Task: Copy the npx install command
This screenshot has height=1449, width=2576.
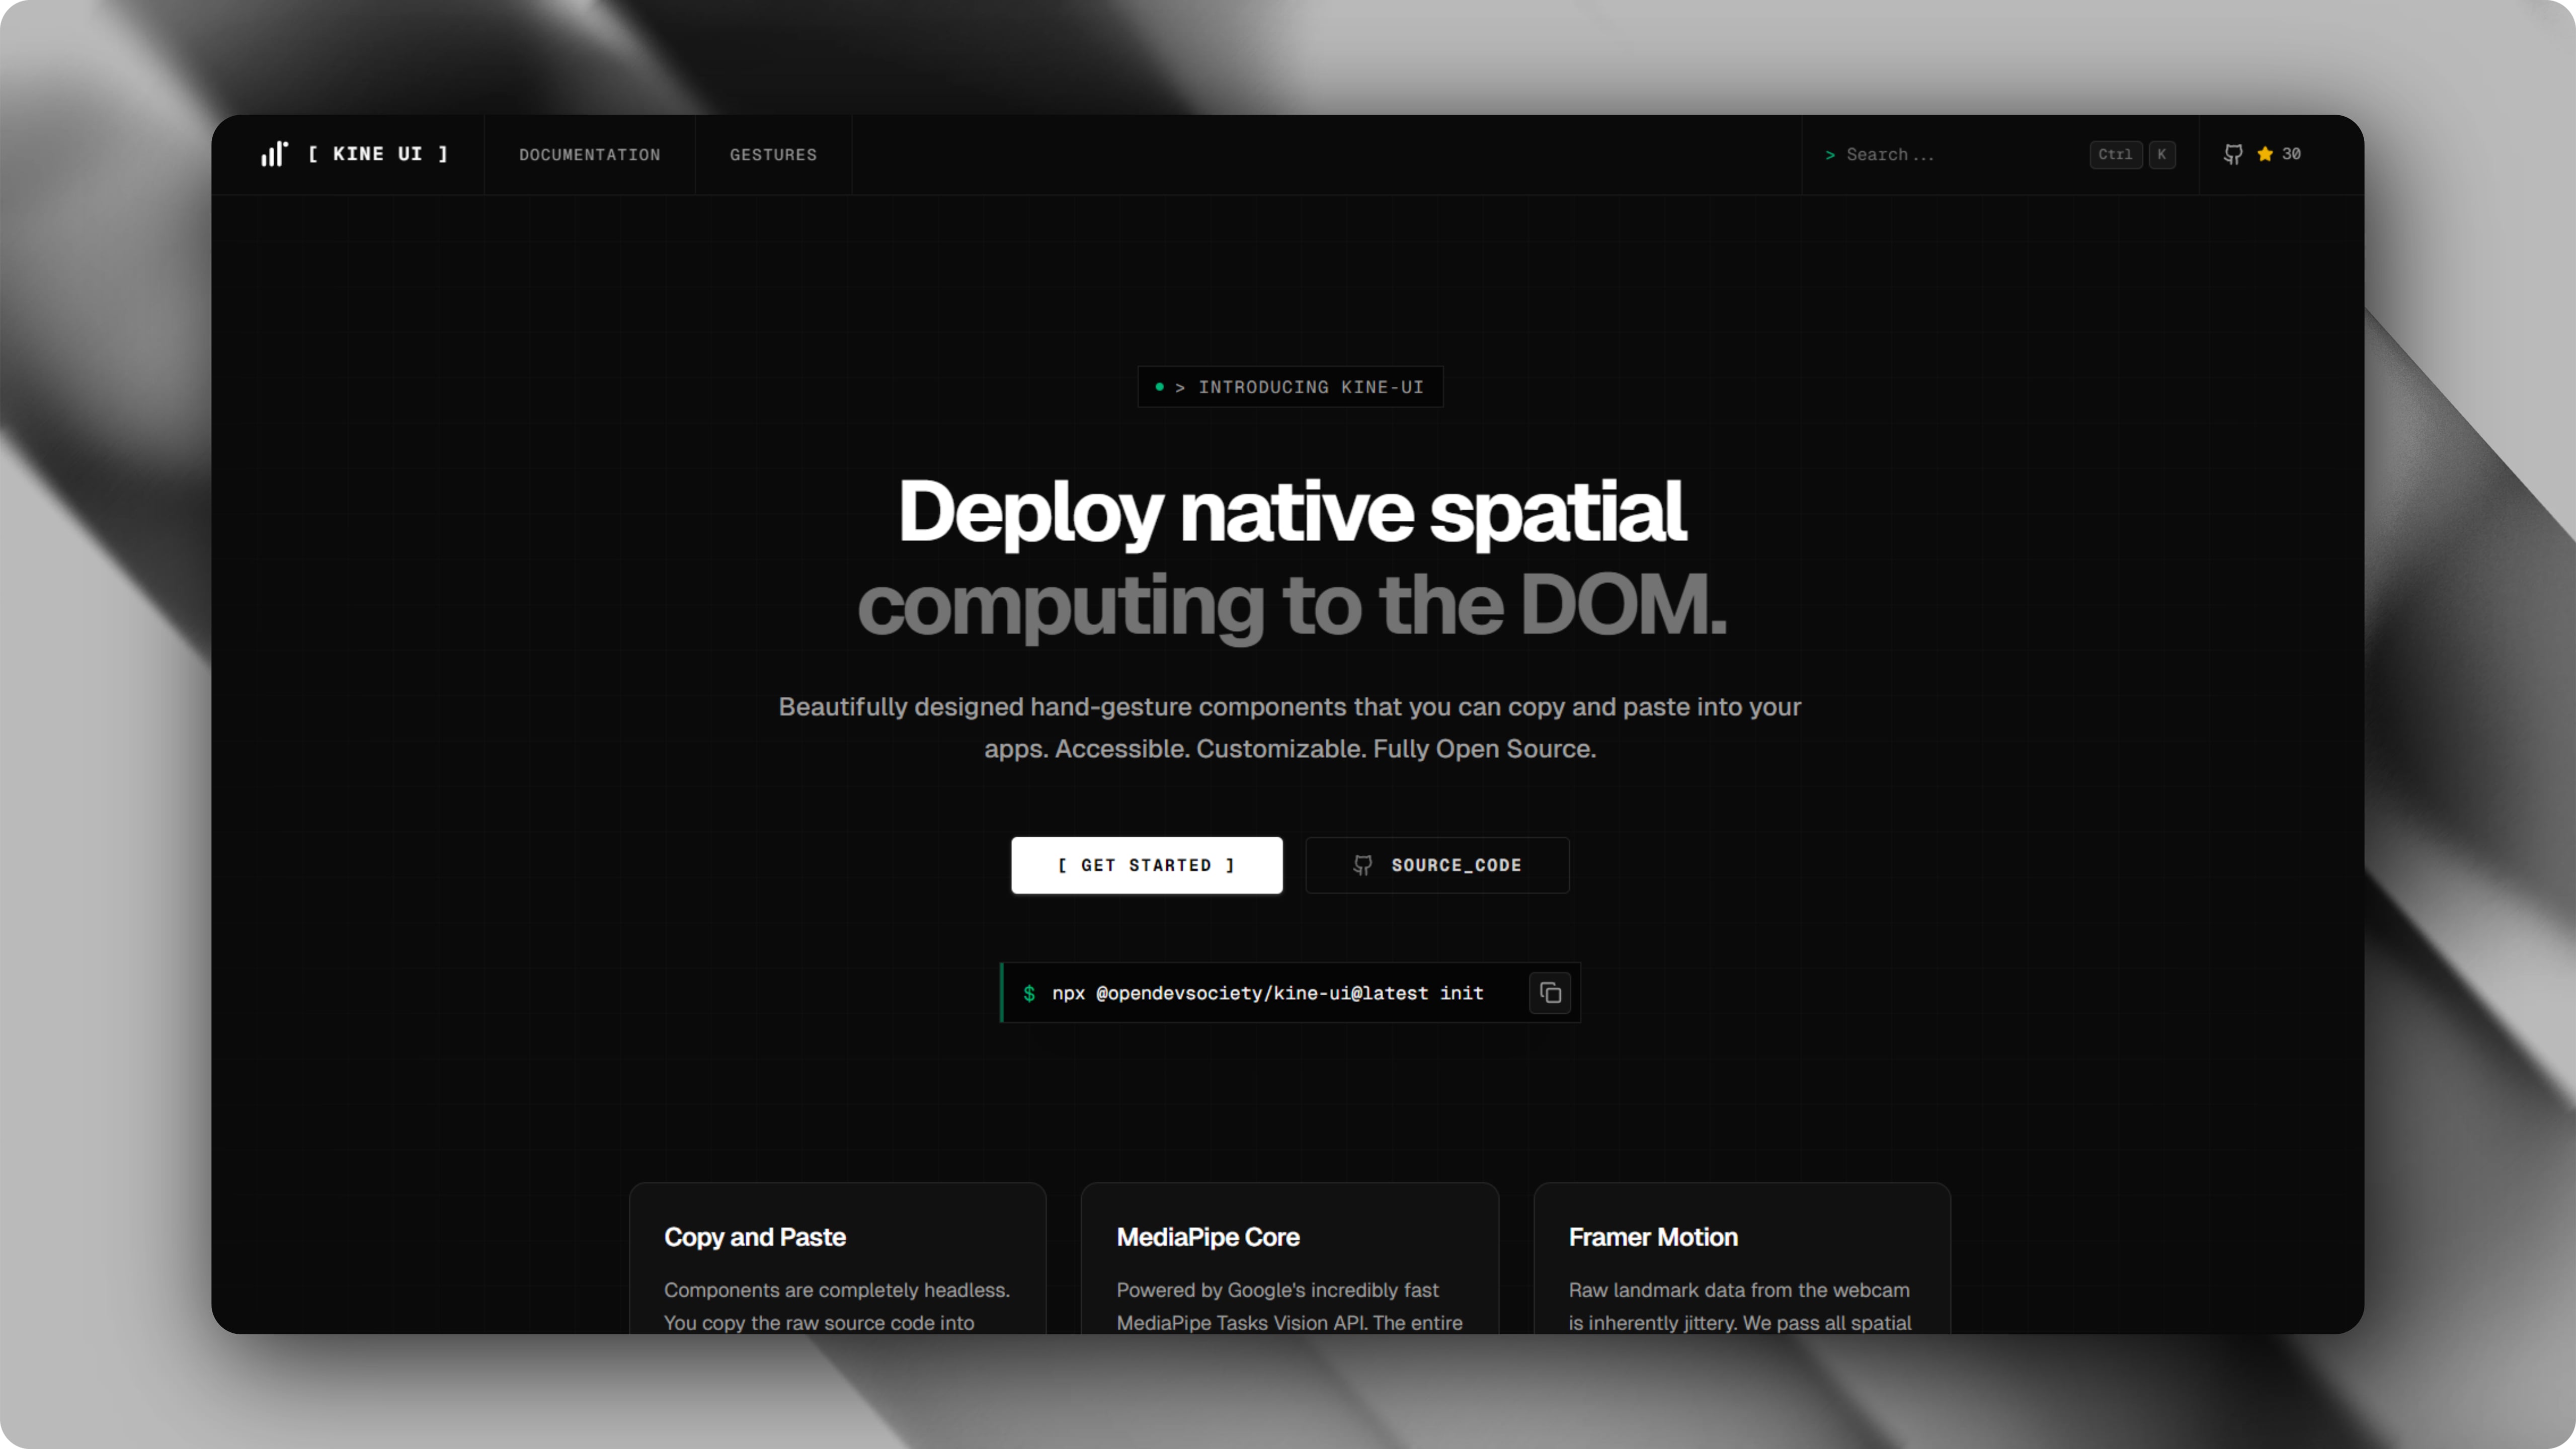Action: point(1549,993)
